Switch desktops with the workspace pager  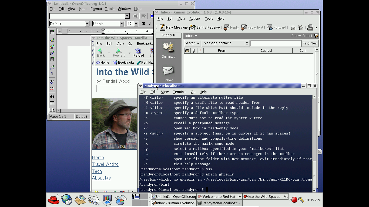click(x=140, y=200)
